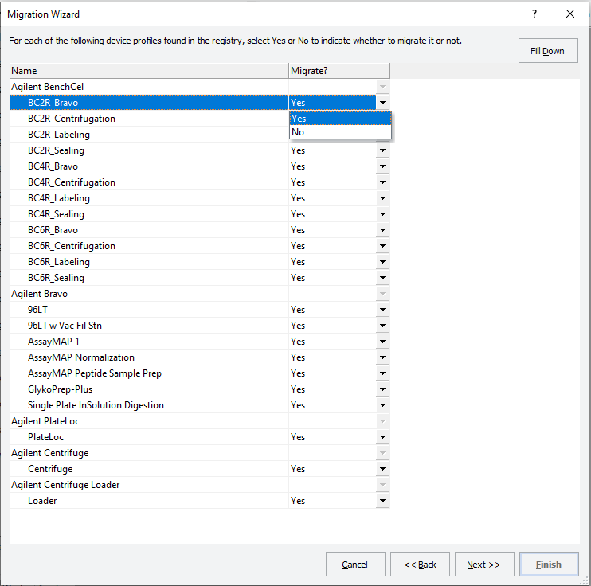Select the 96LT w Vac Fil Stn name

tap(65, 326)
